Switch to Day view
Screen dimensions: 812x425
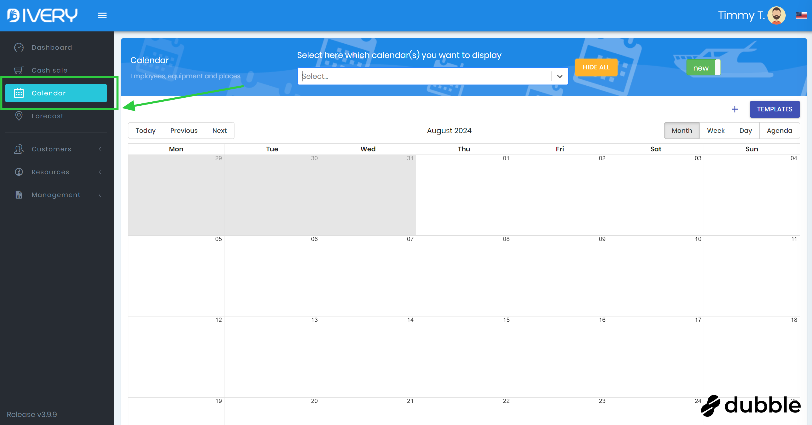pyautogui.click(x=745, y=131)
